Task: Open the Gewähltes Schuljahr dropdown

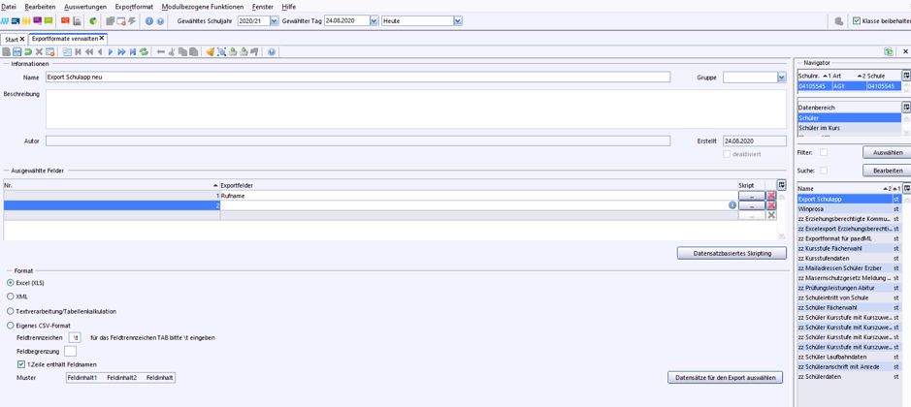Action: coord(275,21)
